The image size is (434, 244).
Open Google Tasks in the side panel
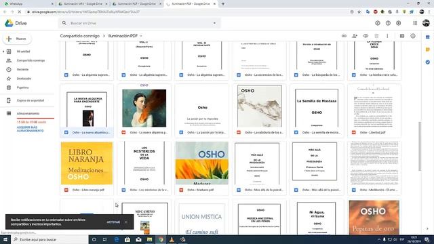coord(428,62)
